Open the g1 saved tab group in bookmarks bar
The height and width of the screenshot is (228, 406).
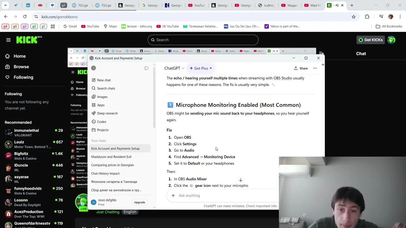tap(43, 26)
